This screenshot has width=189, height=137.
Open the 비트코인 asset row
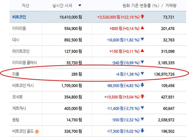(98, 17)
